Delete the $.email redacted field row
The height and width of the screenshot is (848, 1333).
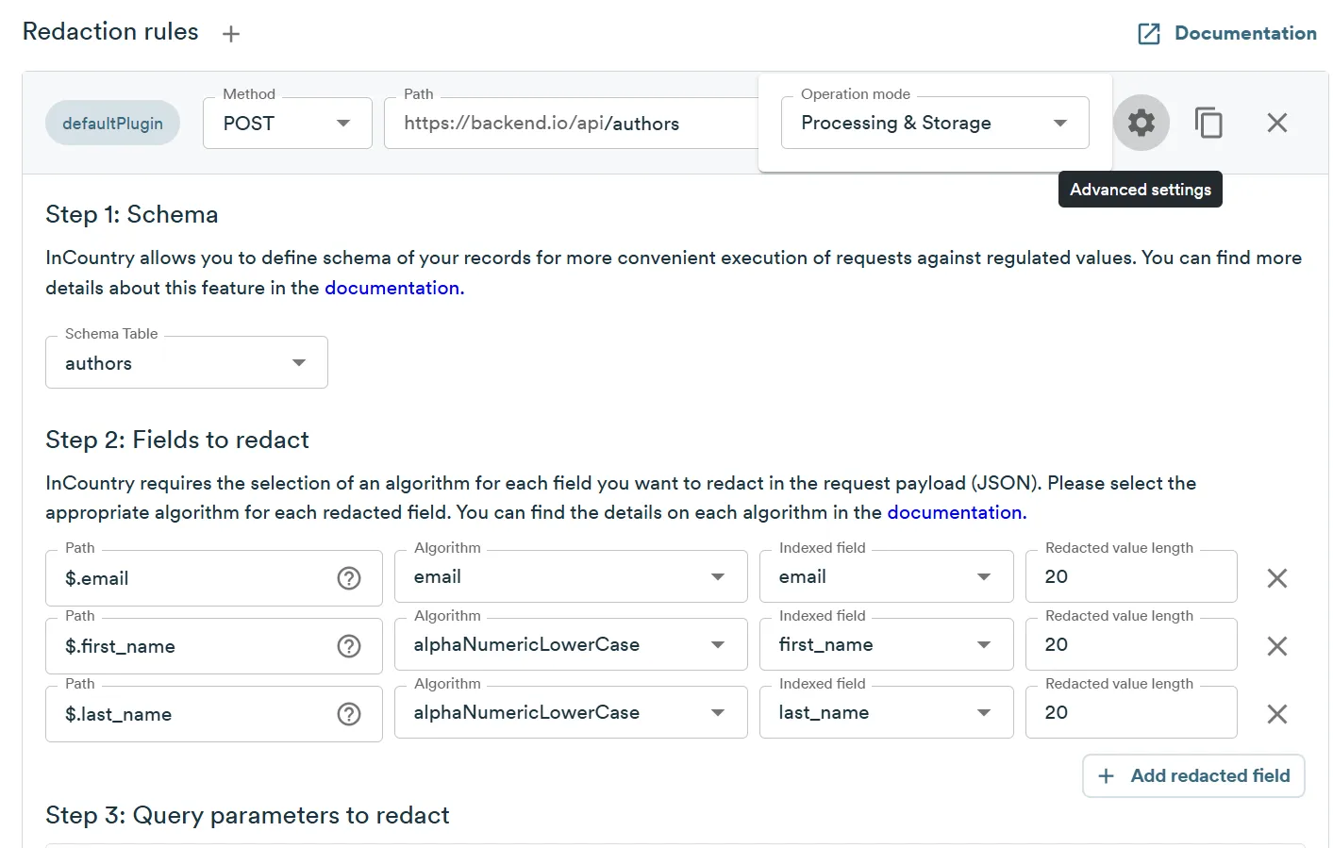click(1277, 578)
